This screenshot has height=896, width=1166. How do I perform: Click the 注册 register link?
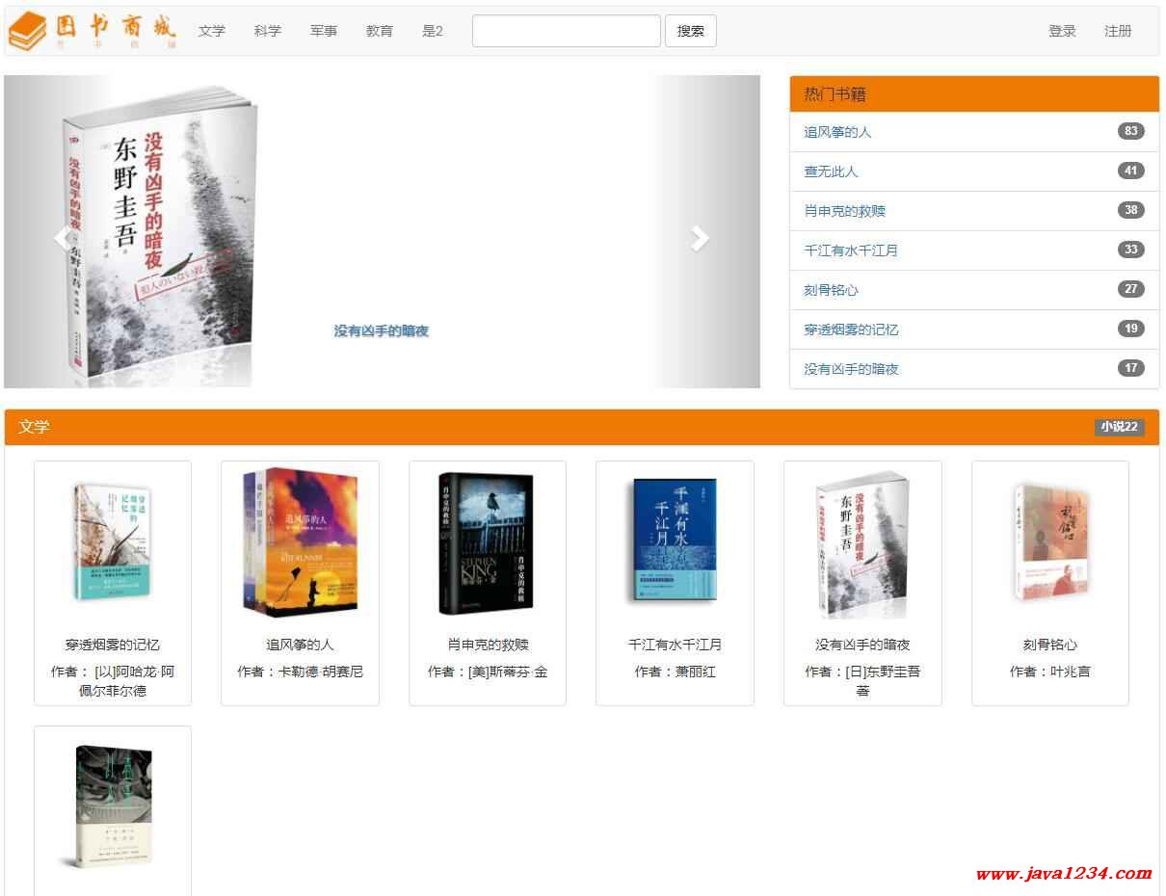(x=1118, y=31)
